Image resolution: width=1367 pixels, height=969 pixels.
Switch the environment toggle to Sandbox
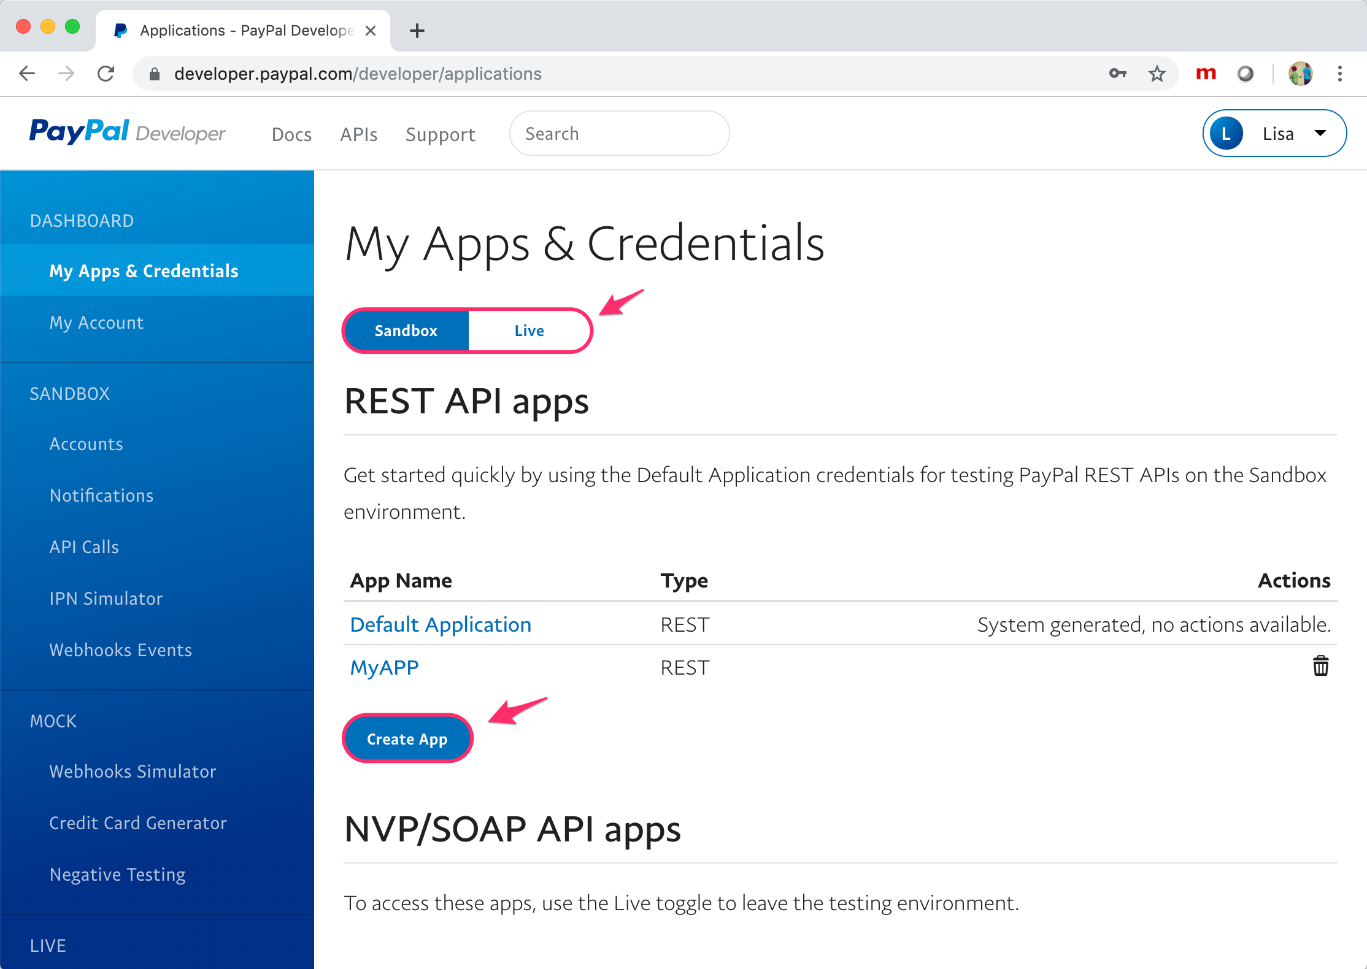(406, 331)
